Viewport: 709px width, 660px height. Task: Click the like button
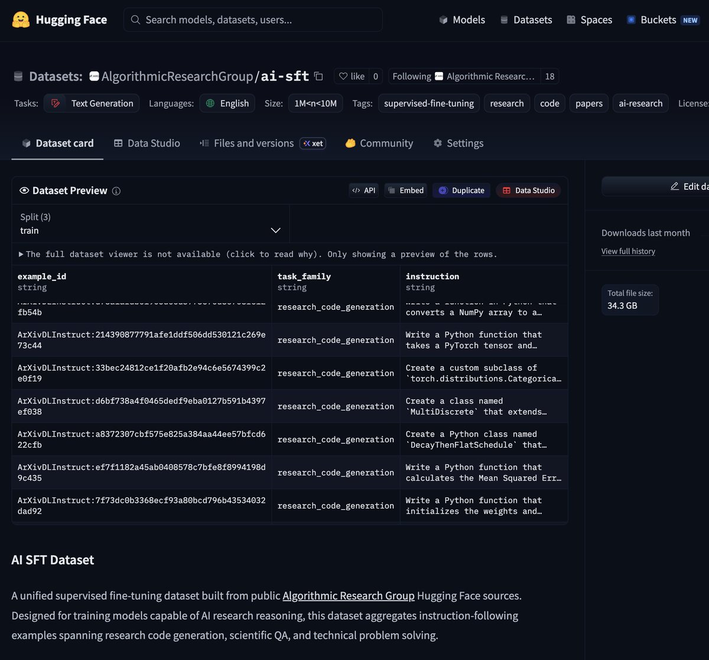[352, 76]
